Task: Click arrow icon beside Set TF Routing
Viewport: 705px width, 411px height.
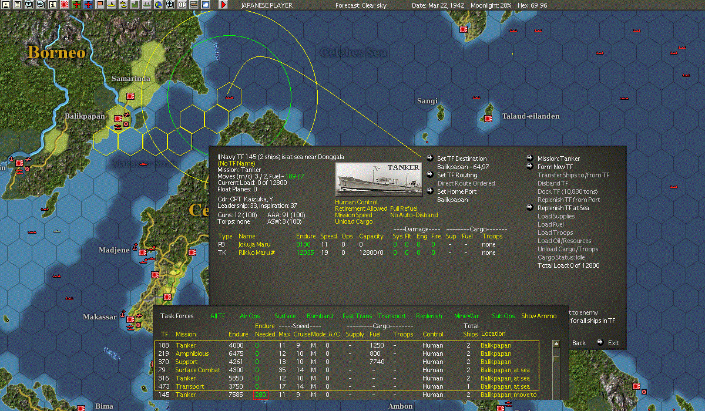Action: tap(431, 175)
